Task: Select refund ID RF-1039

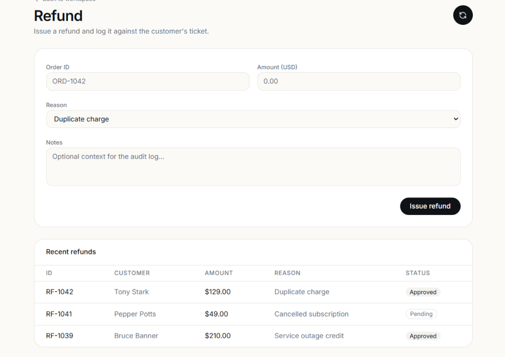Action: coord(60,336)
